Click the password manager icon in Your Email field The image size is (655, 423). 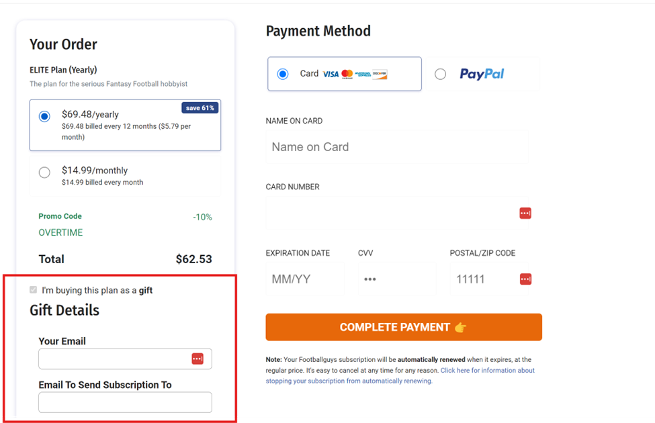coord(198,359)
